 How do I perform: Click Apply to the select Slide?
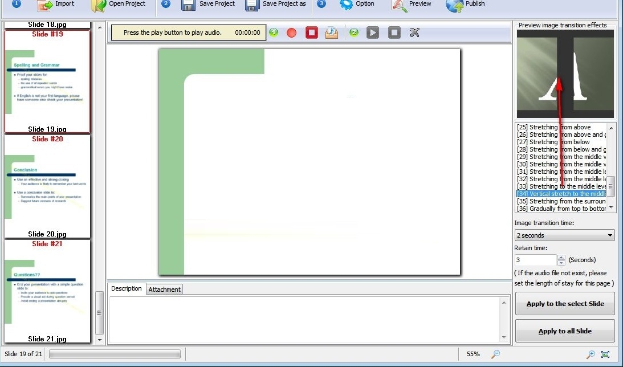565,304
